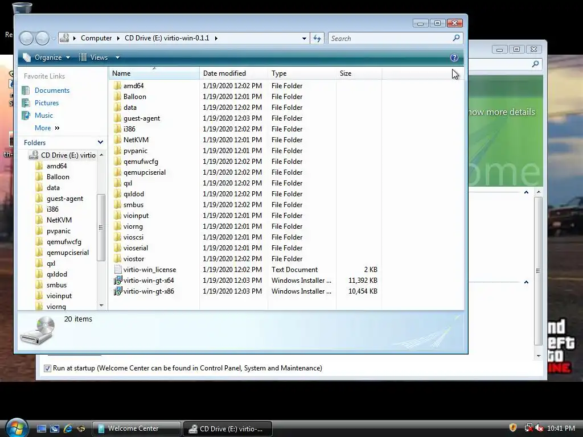Sort the list by Type column header

click(302, 73)
